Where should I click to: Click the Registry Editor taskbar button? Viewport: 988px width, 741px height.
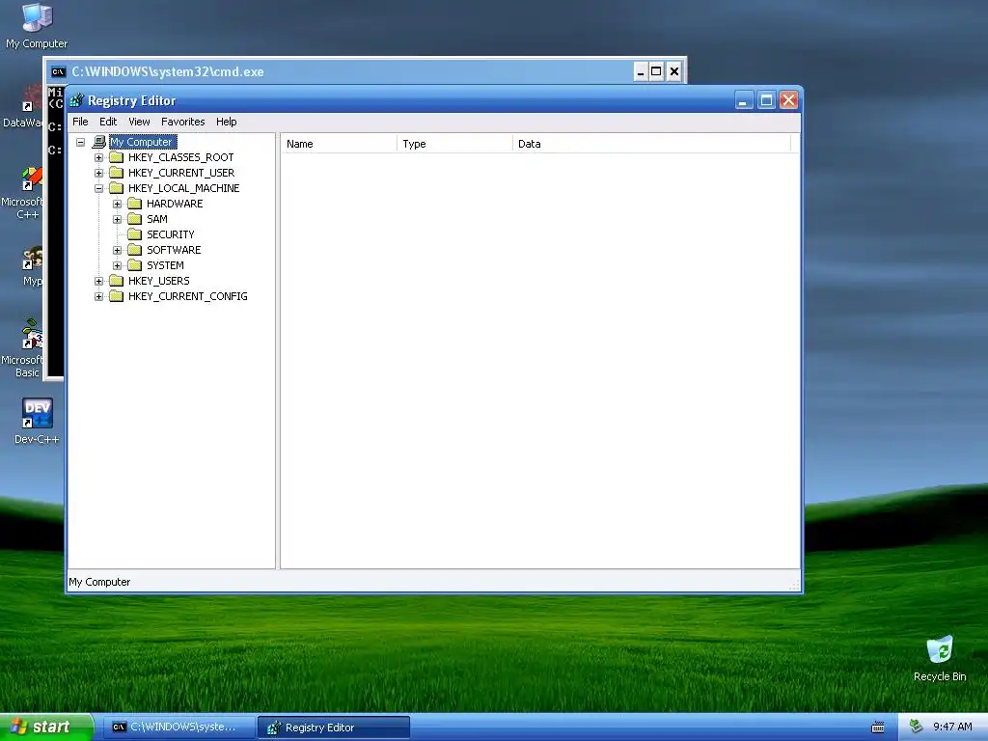[x=334, y=727]
